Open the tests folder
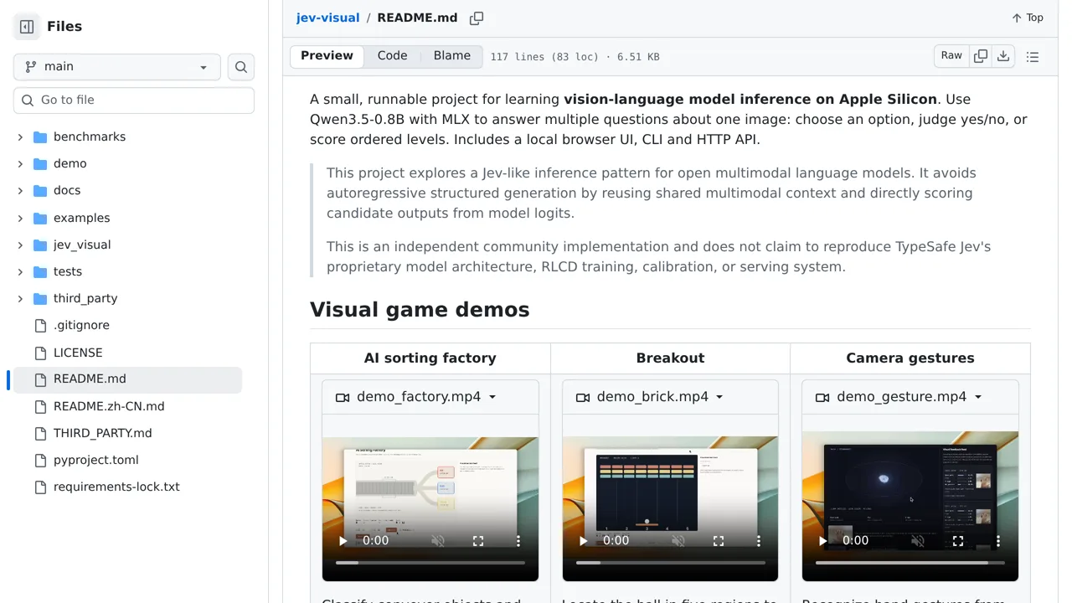 [x=68, y=271]
